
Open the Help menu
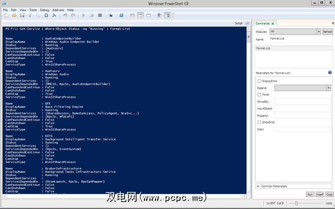point(70,10)
